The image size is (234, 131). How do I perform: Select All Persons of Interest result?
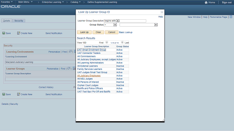pos(88,82)
